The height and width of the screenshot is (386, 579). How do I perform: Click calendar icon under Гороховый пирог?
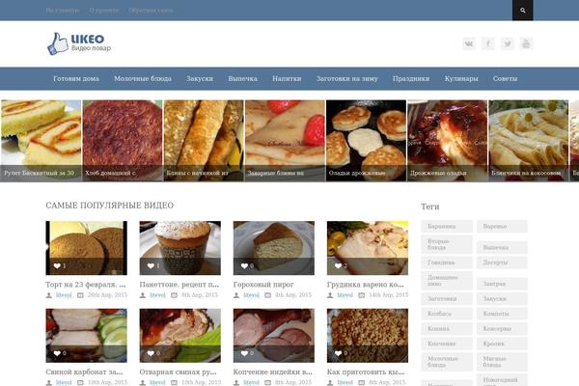pyautogui.click(x=268, y=295)
